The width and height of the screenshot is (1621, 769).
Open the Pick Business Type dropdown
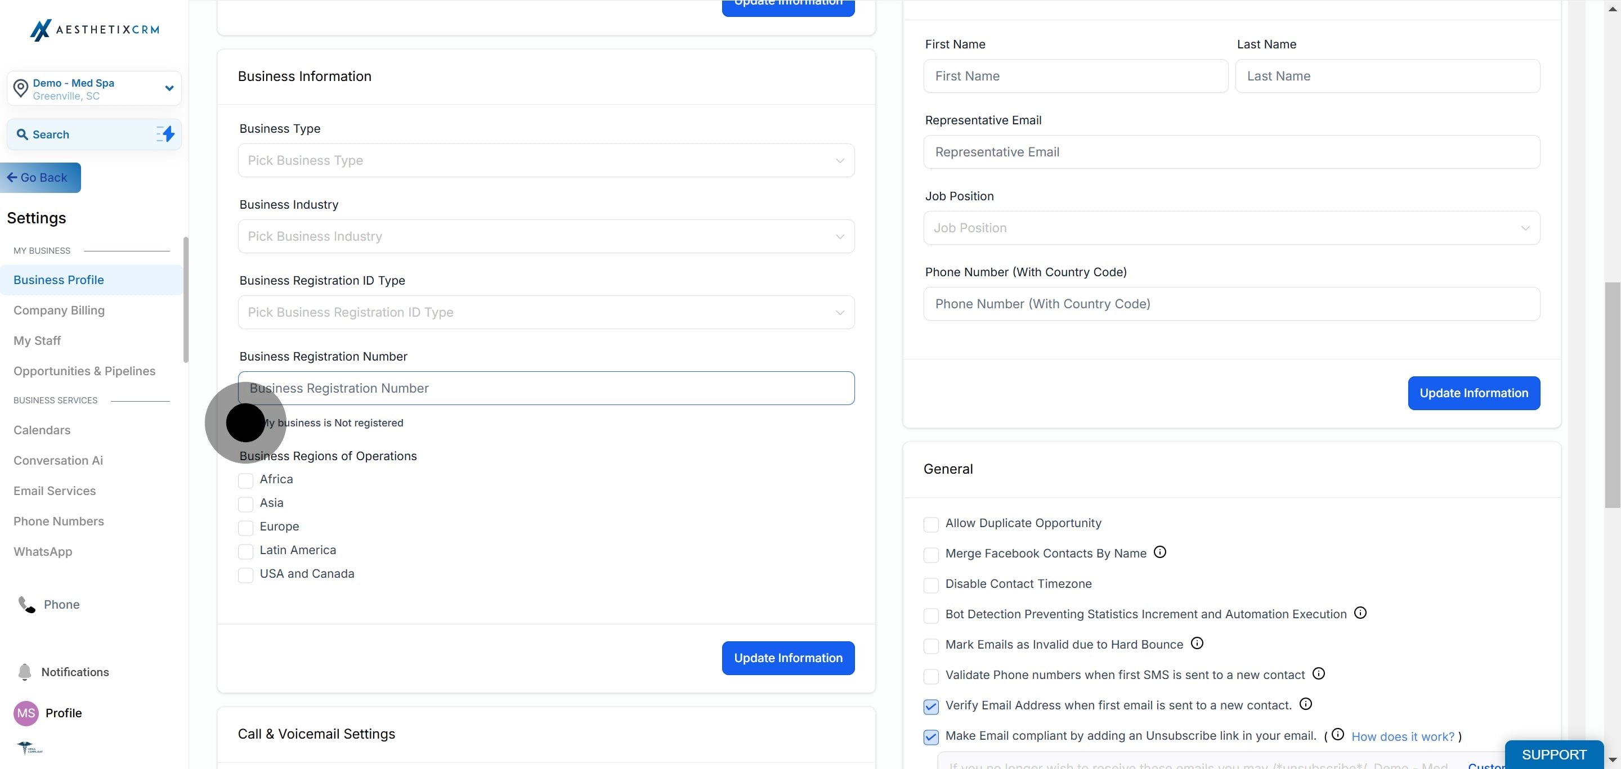pos(545,160)
